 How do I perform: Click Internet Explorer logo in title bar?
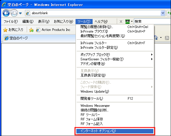4,5
